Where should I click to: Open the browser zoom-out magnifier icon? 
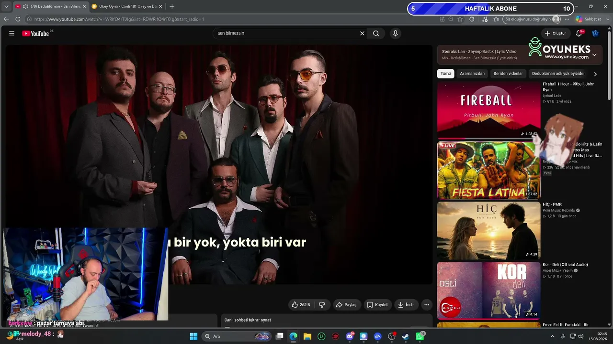pos(451,19)
